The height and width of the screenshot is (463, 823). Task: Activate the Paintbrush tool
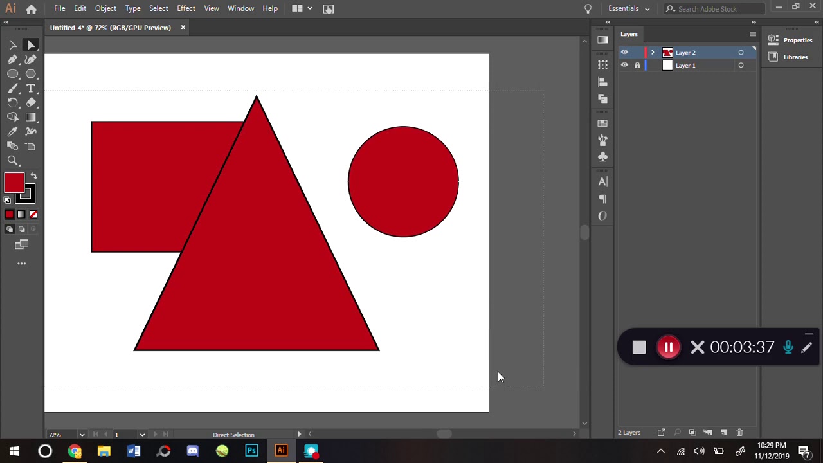pos(12,88)
